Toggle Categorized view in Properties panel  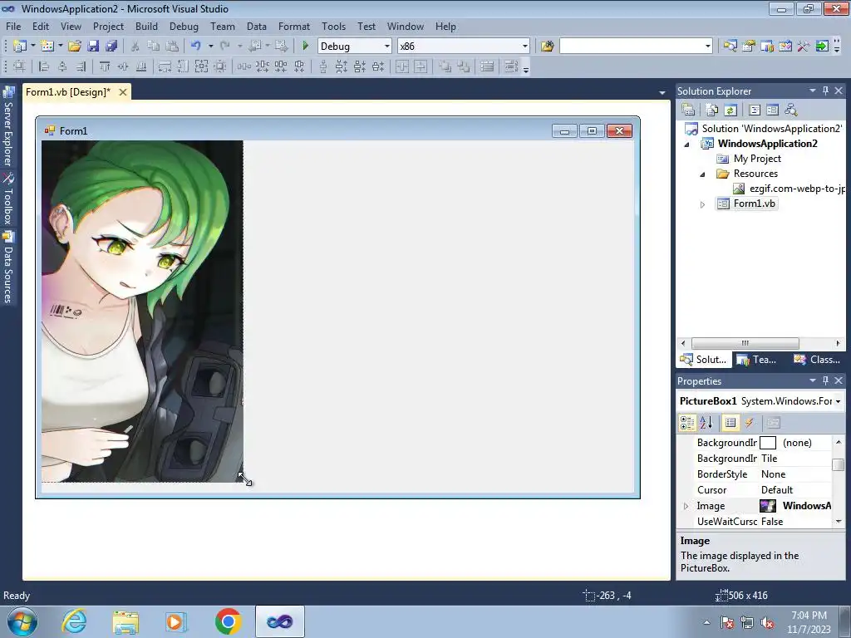pos(687,423)
